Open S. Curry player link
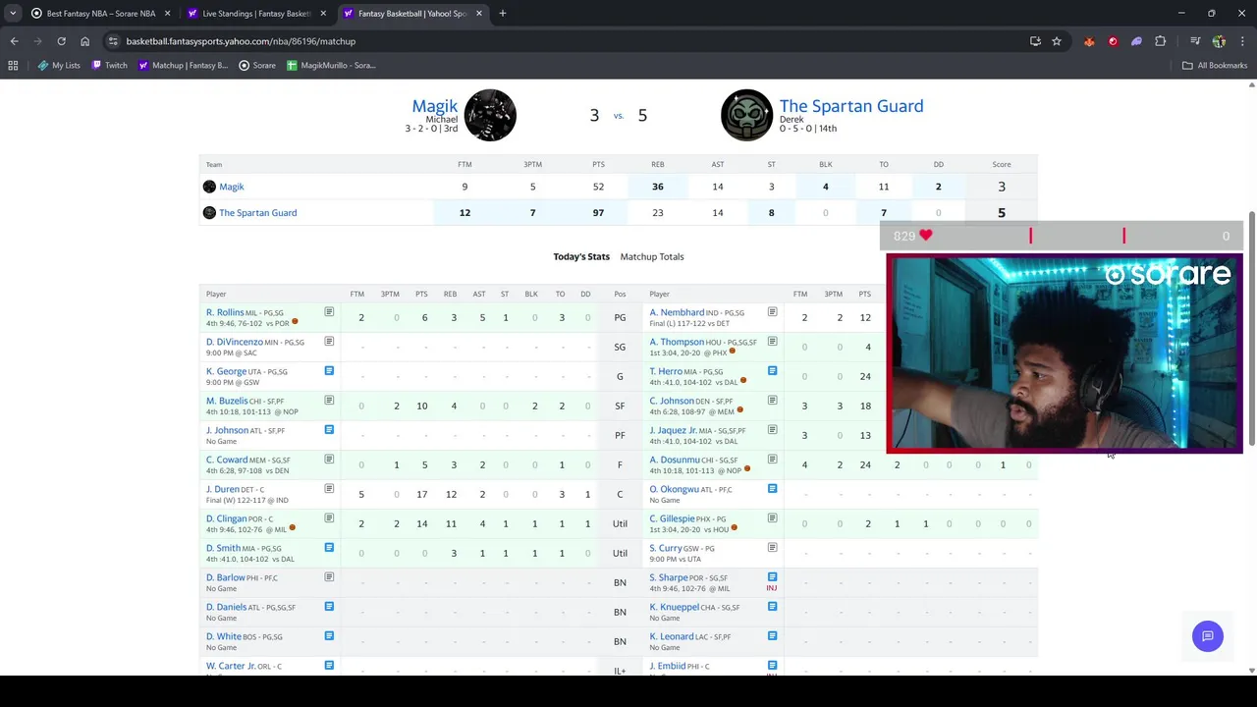 (x=666, y=548)
